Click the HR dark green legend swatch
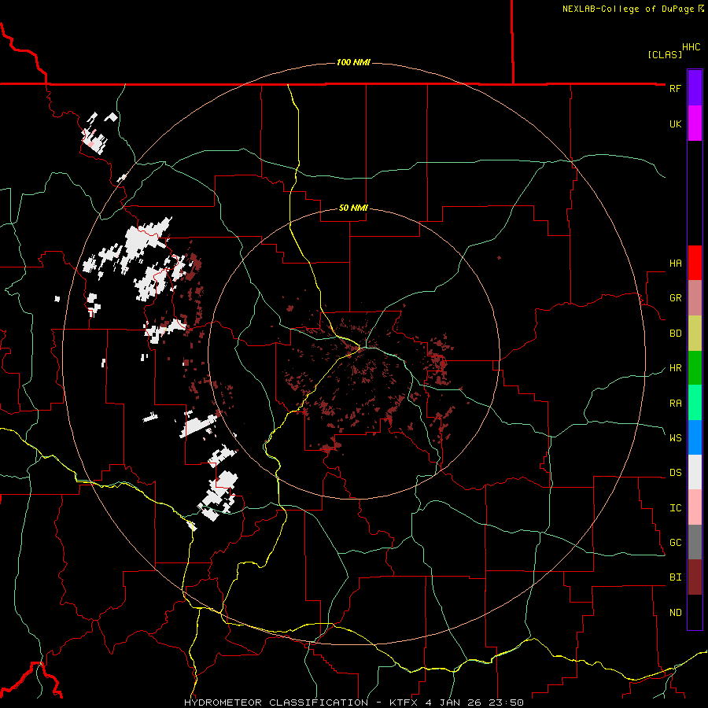708x708 pixels. point(695,368)
